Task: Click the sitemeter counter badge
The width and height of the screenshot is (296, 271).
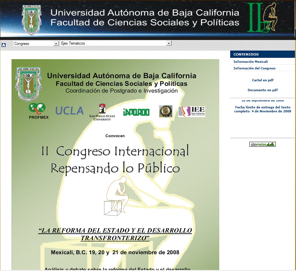Action: click(x=262, y=144)
